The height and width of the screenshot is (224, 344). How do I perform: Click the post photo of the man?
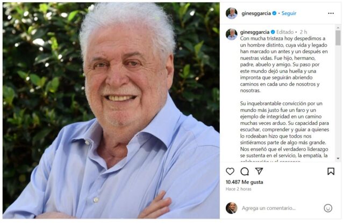(111, 110)
